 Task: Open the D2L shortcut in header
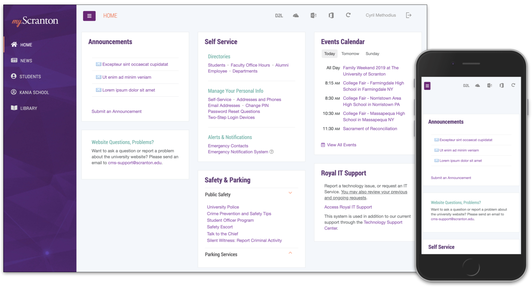click(x=279, y=15)
